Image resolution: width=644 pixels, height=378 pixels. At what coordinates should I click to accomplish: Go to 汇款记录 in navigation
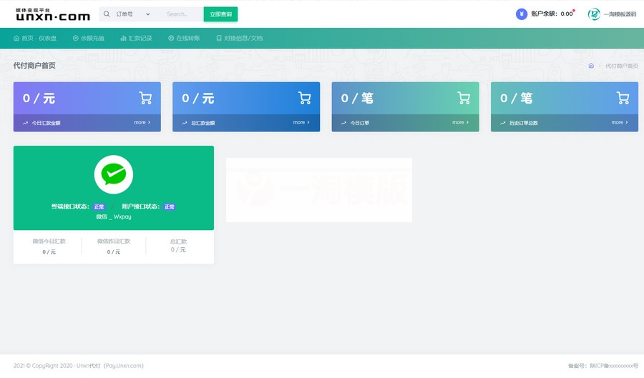(x=136, y=39)
